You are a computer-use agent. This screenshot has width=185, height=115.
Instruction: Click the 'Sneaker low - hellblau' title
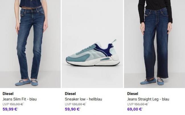click(x=83, y=99)
